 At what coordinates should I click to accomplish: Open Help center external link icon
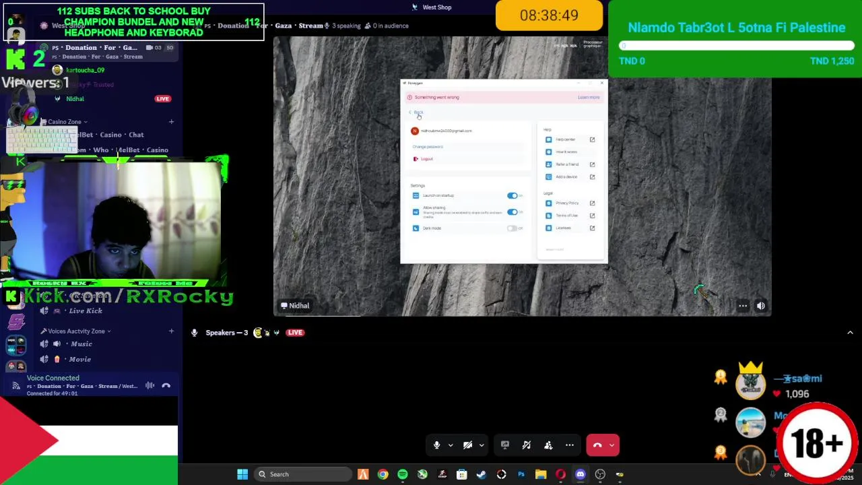(x=593, y=139)
